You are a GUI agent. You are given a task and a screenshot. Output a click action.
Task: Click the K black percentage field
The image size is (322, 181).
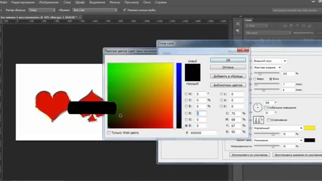point(236,132)
